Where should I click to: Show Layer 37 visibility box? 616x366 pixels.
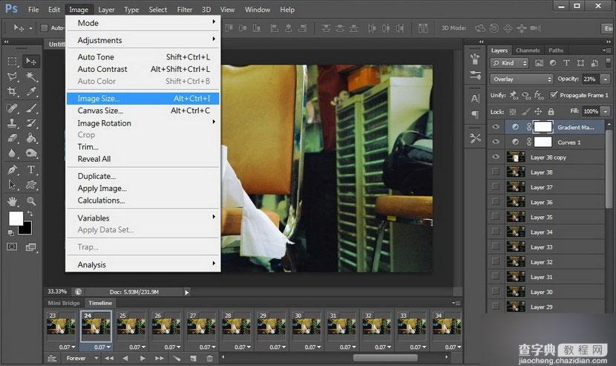[x=496, y=187]
